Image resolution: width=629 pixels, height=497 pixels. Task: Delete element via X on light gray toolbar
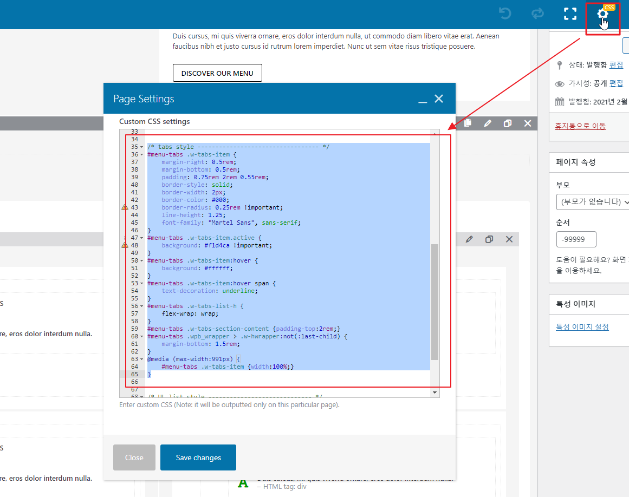pos(509,239)
